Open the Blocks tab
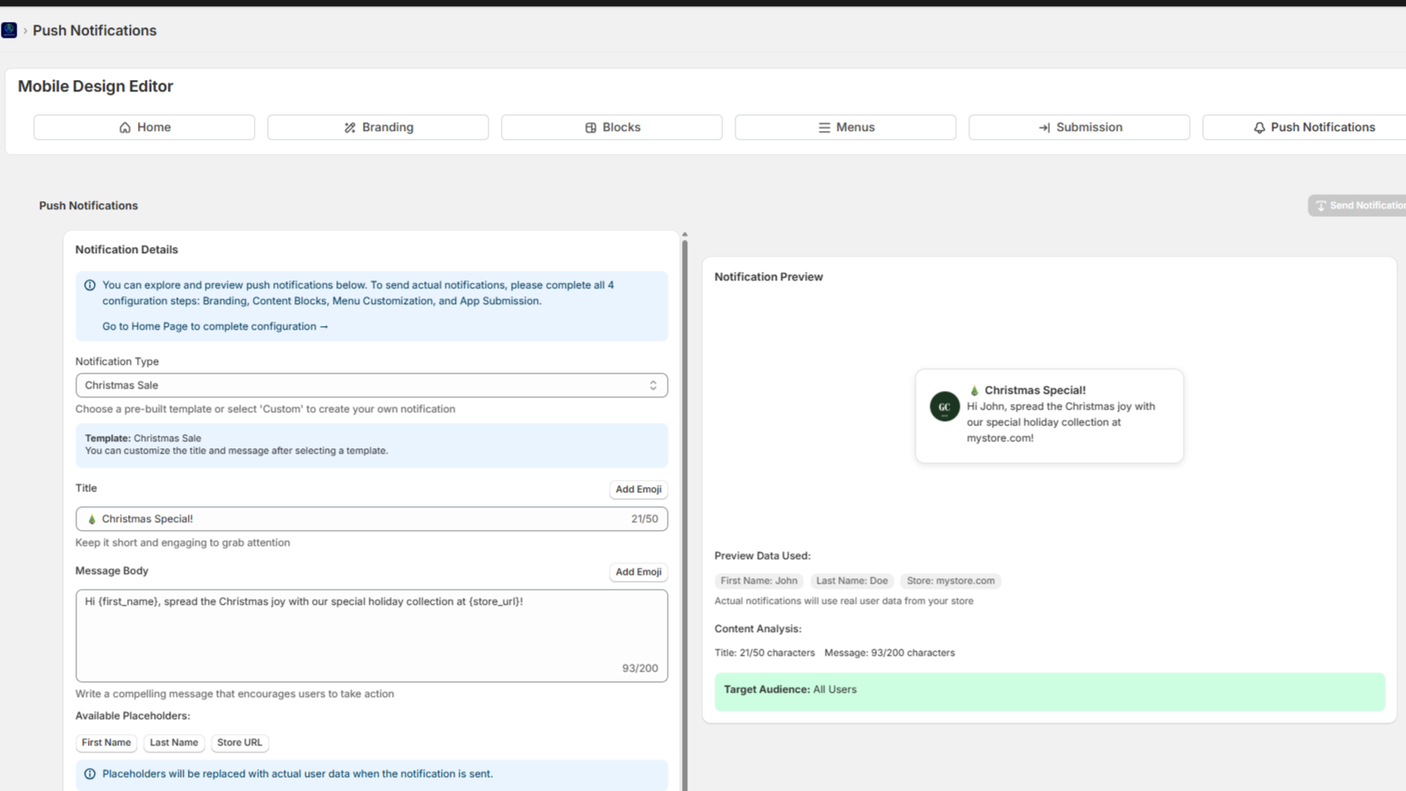Screen dimensions: 1406x791 [612, 127]
